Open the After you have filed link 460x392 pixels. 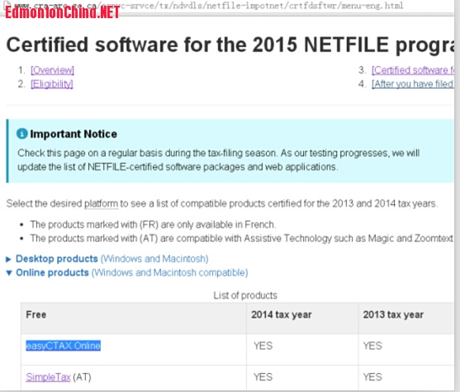[x=413, y=84]
